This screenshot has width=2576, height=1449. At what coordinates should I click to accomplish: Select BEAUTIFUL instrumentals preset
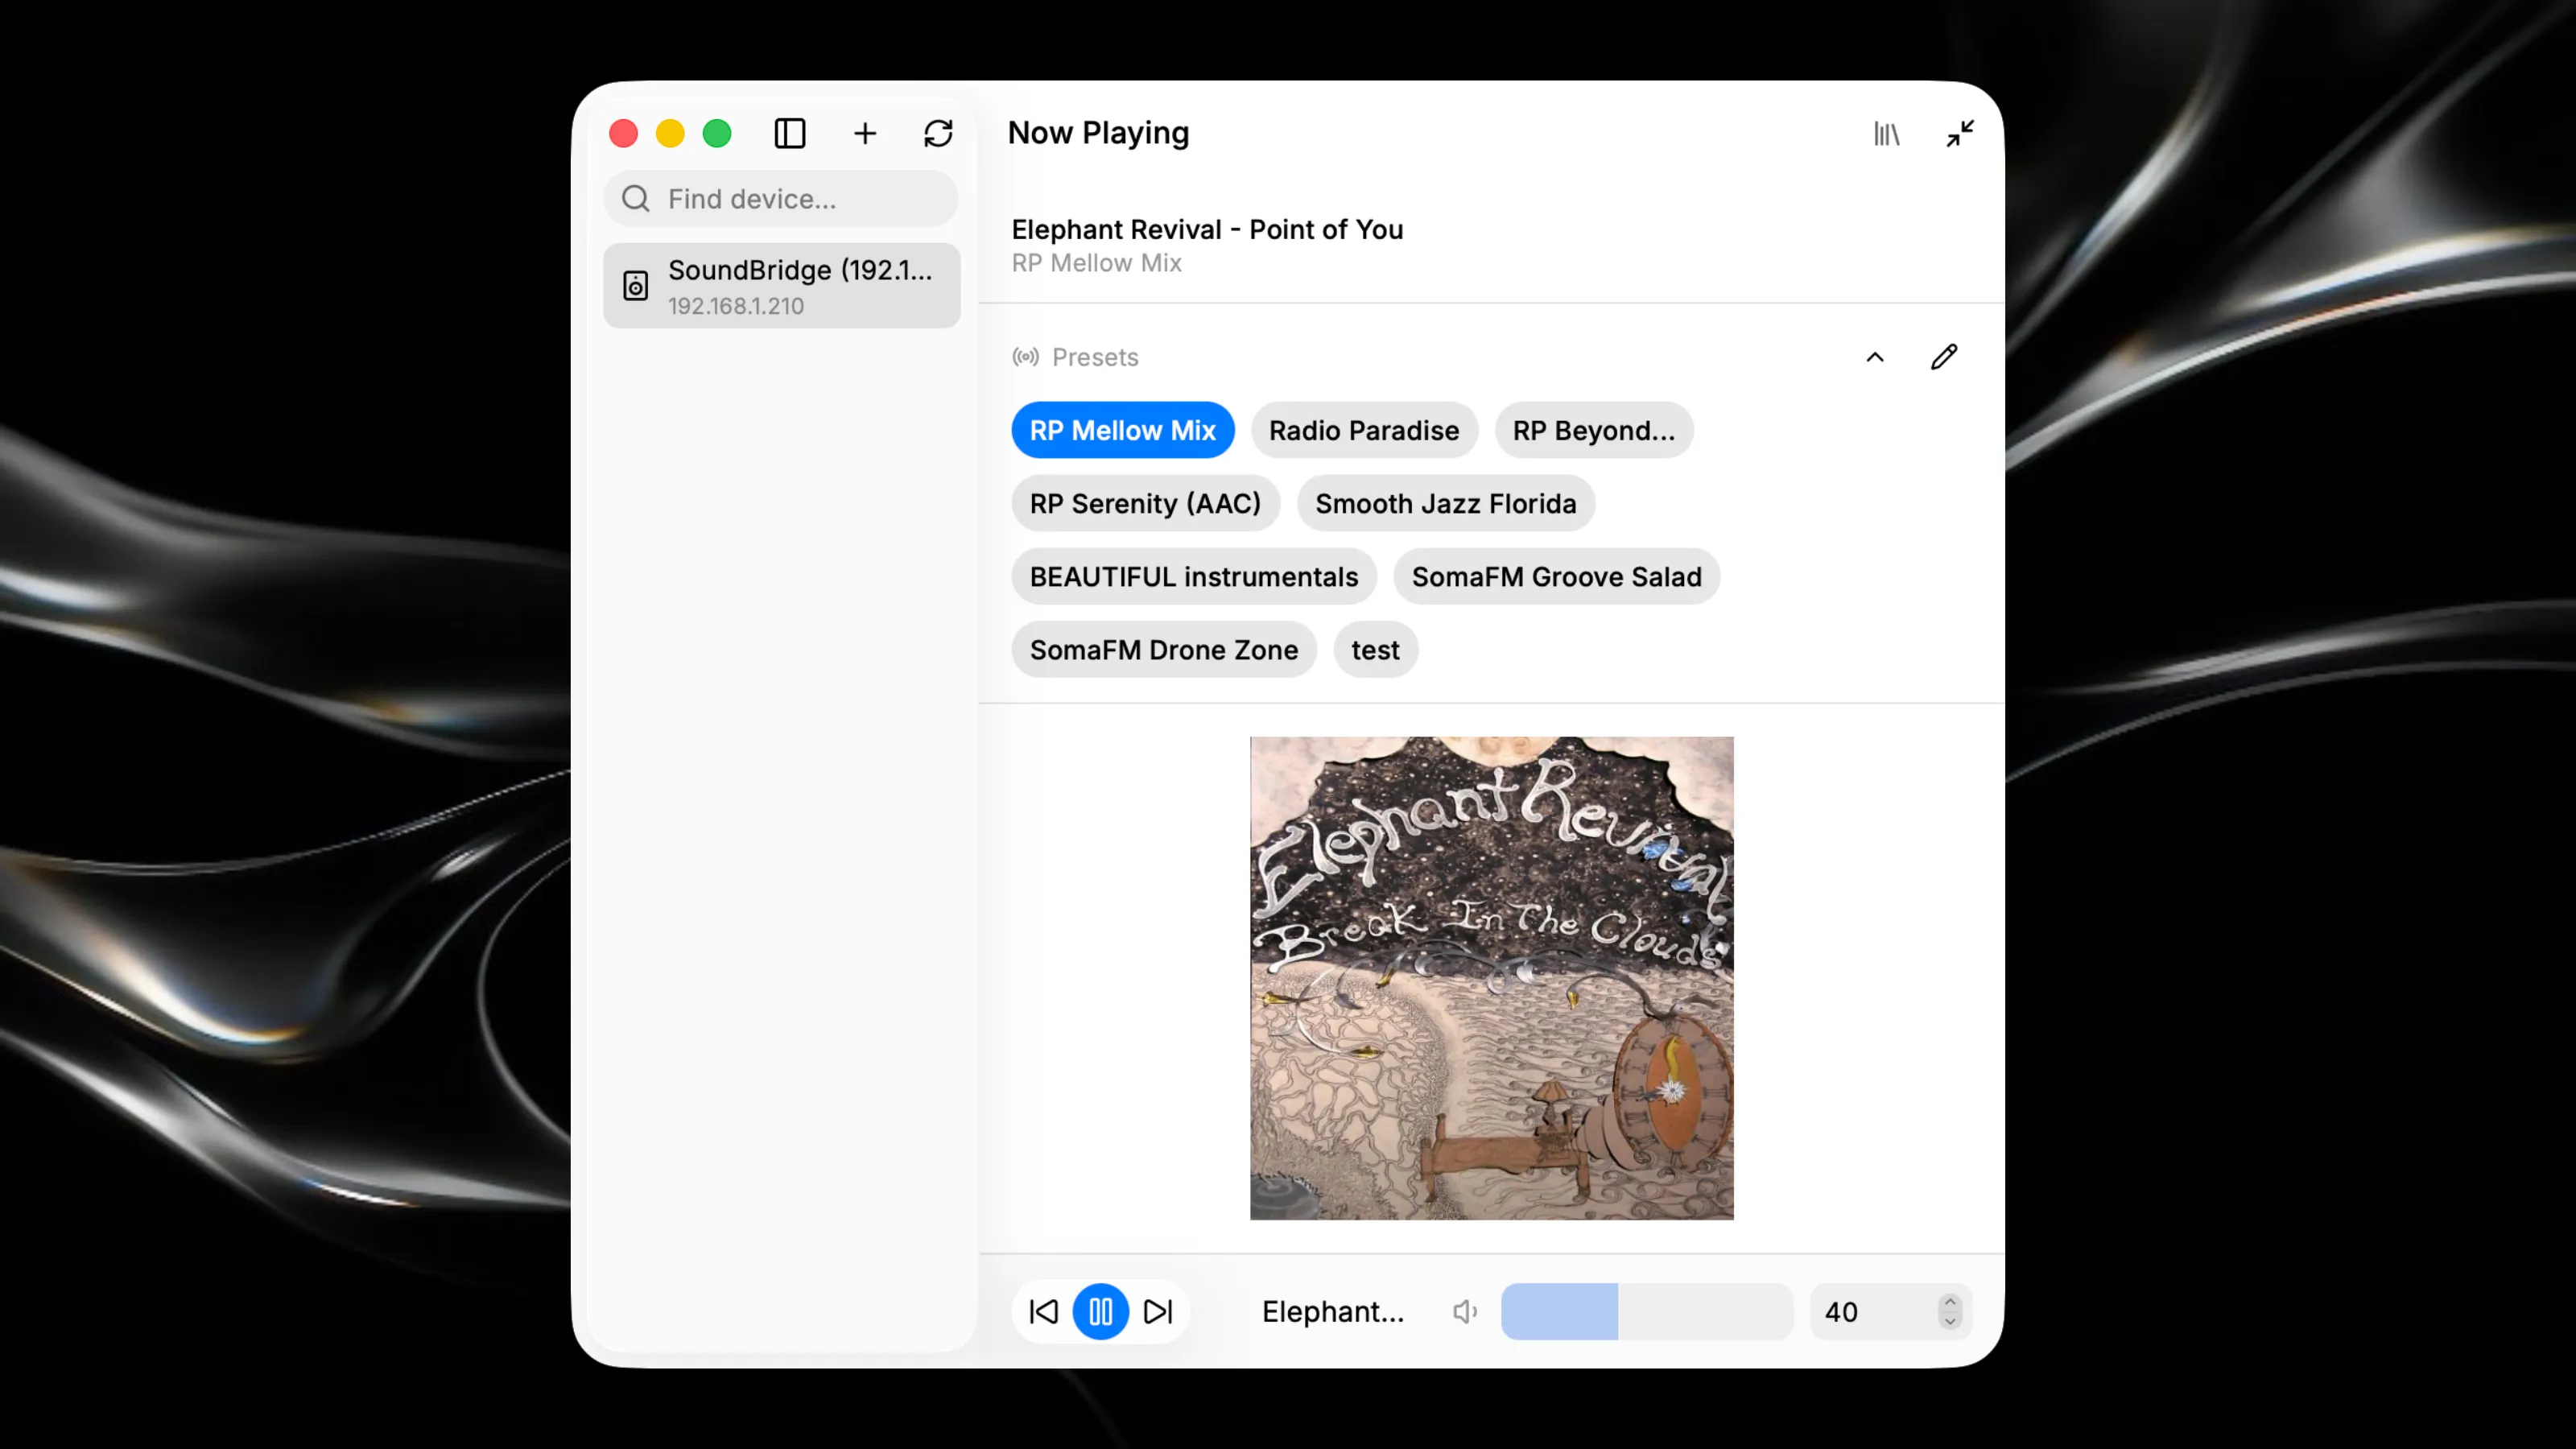click(1194, 576)
